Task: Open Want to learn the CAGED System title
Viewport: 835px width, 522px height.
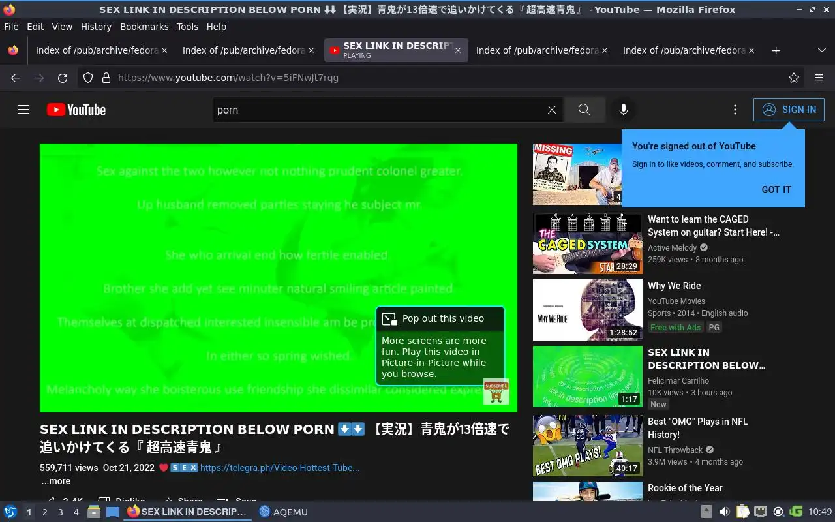Action: coord(714,226)
